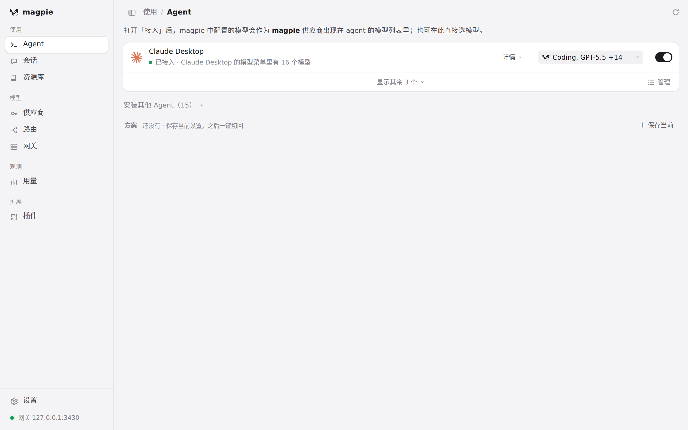The height and width of the screenshot is (430, 688).
Task: Open 插件 plugins page
Action: click(57, 216)
